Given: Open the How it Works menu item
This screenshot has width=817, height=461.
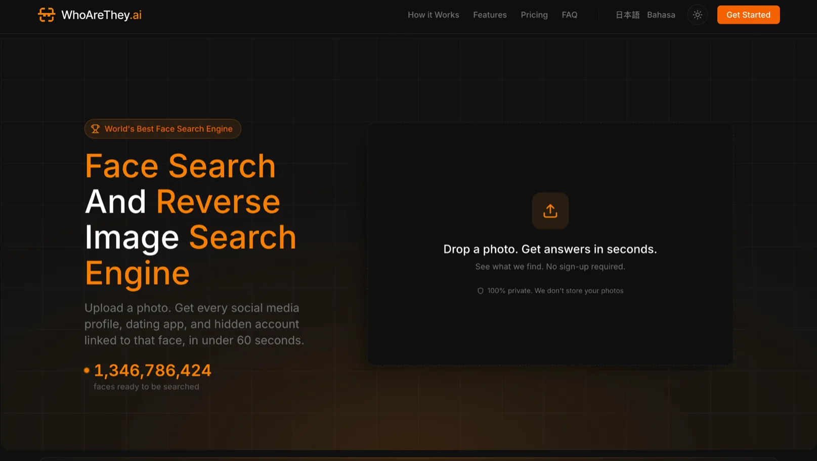Looking at the screenshot, I should 434,15.
